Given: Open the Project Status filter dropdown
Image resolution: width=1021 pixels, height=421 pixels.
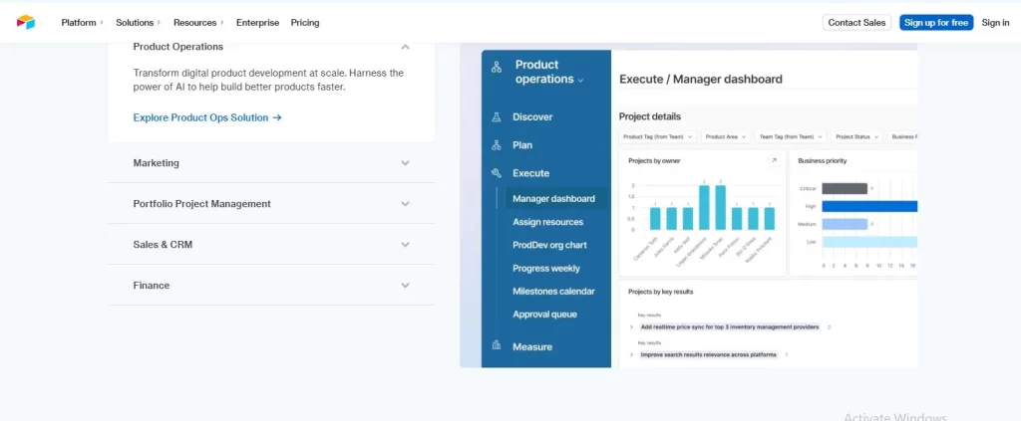Looking at the screenshot, I should click(x=855, y=136).
